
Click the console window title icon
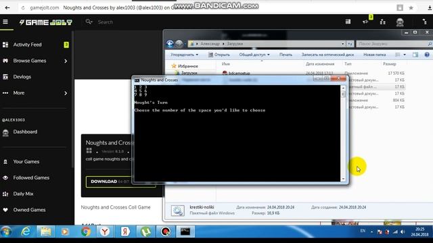point(137,80)
